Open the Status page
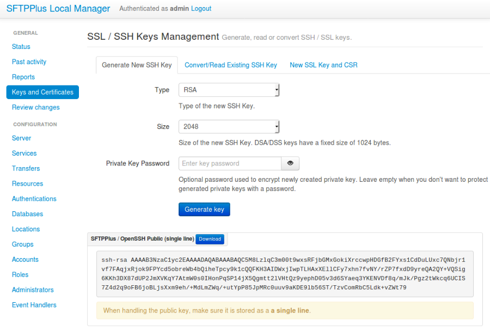The width and height of the screenshot is (490, 331). click(x=21, y=46)
